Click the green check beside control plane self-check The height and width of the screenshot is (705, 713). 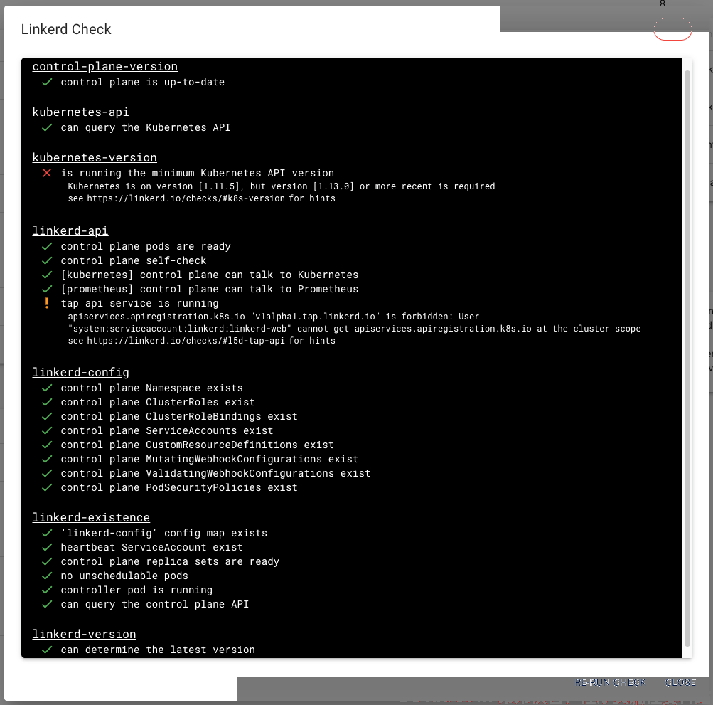pyautogui.click(x=47, y=261)
